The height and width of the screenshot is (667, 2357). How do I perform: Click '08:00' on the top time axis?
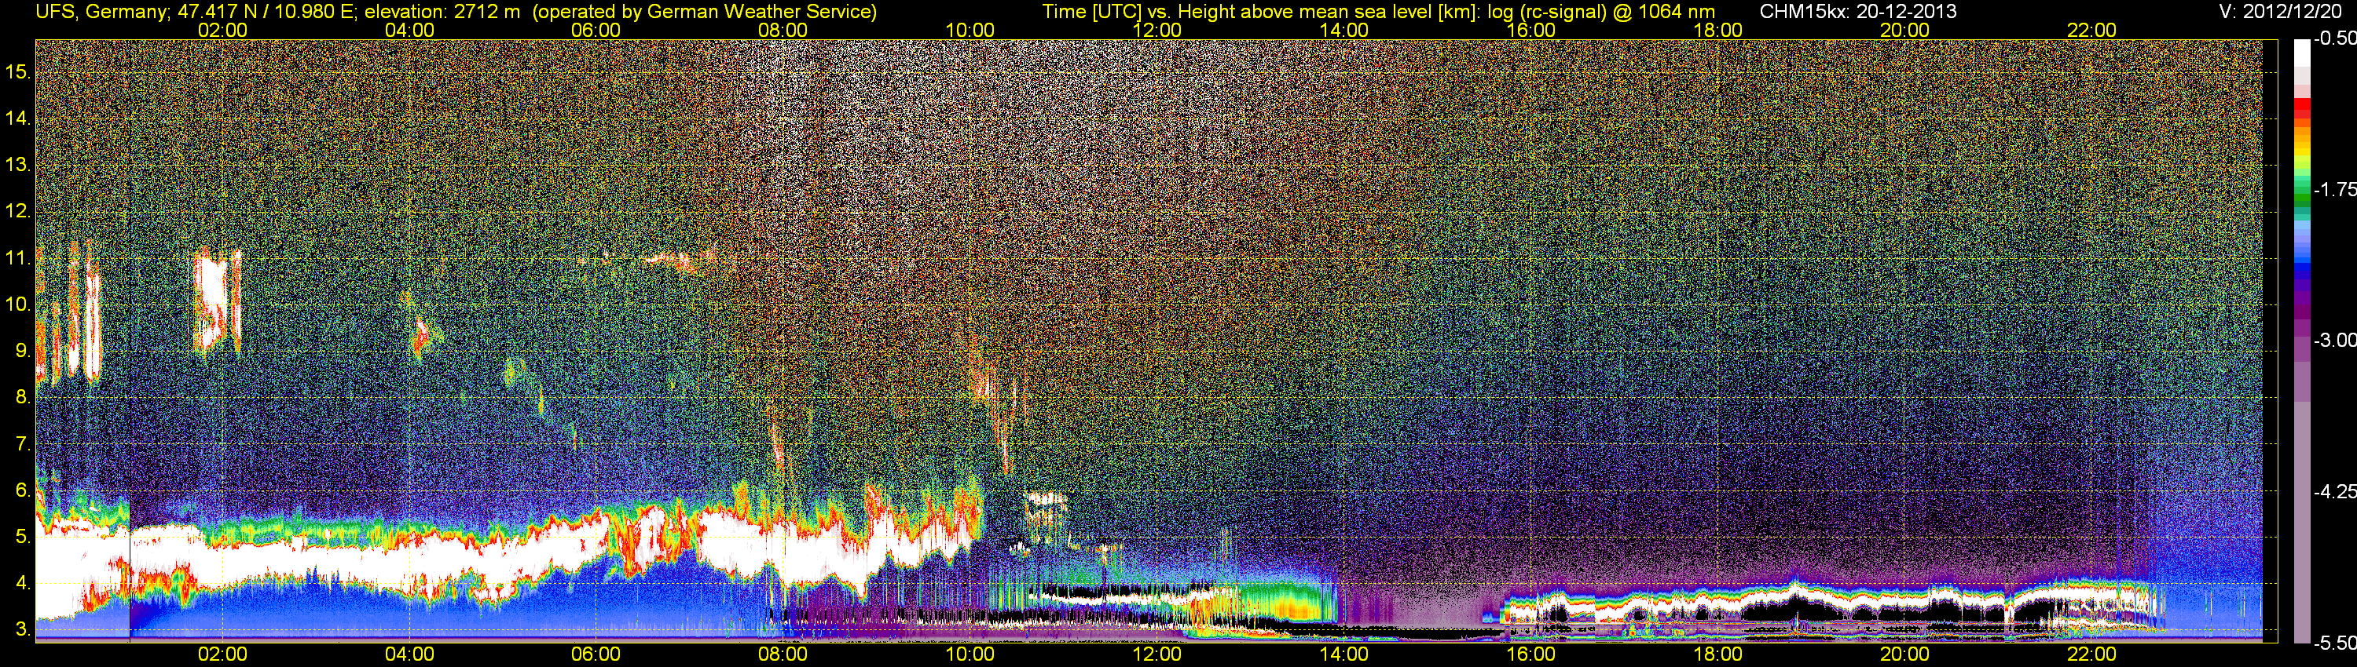(783, 30)
